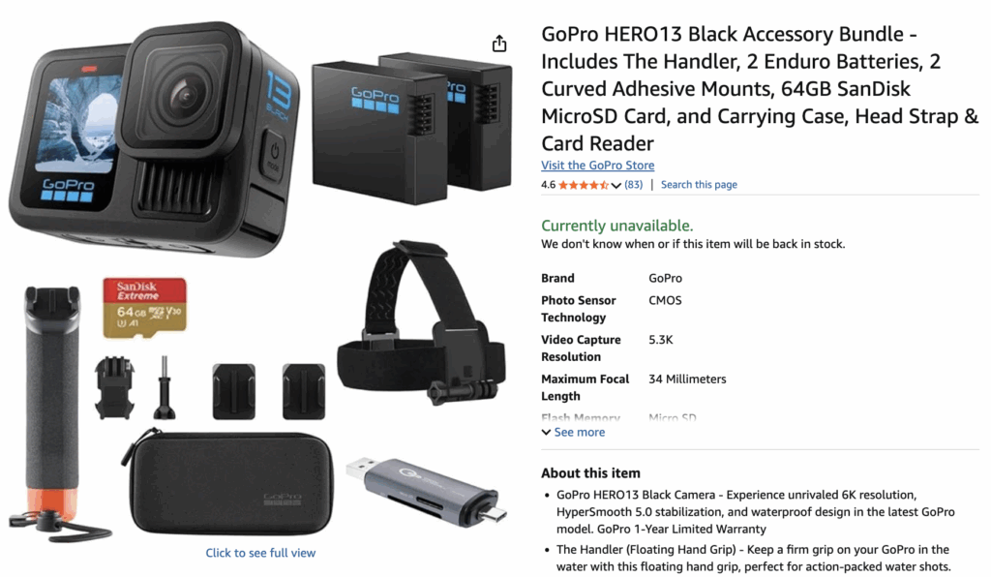Open the Visit the GoPro Store link
Viewport: 991px width, 577px height.
(597, 165)
